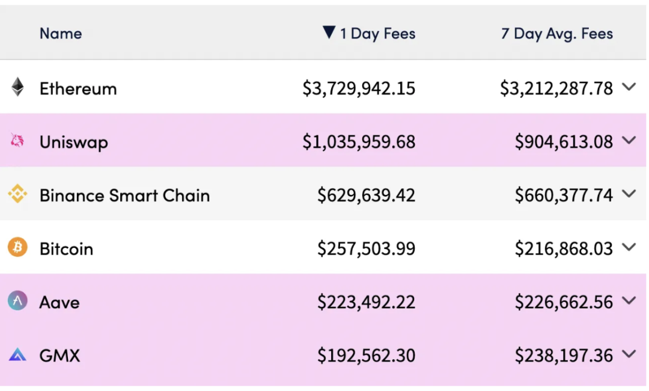Click the Aave ghost logo icon
The height and width of the screenshot is (391, 649).
17,301
